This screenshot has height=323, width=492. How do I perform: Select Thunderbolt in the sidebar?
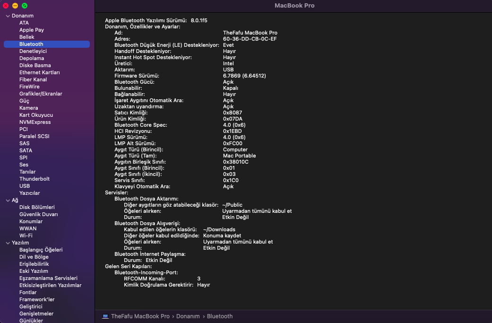pos(34,179)
